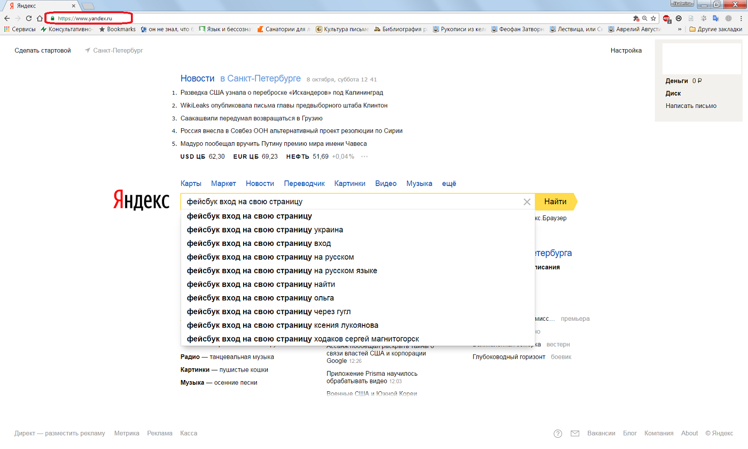748x449 pixels.
Task: Open the browser home page icon
Action: click(40, 18)
